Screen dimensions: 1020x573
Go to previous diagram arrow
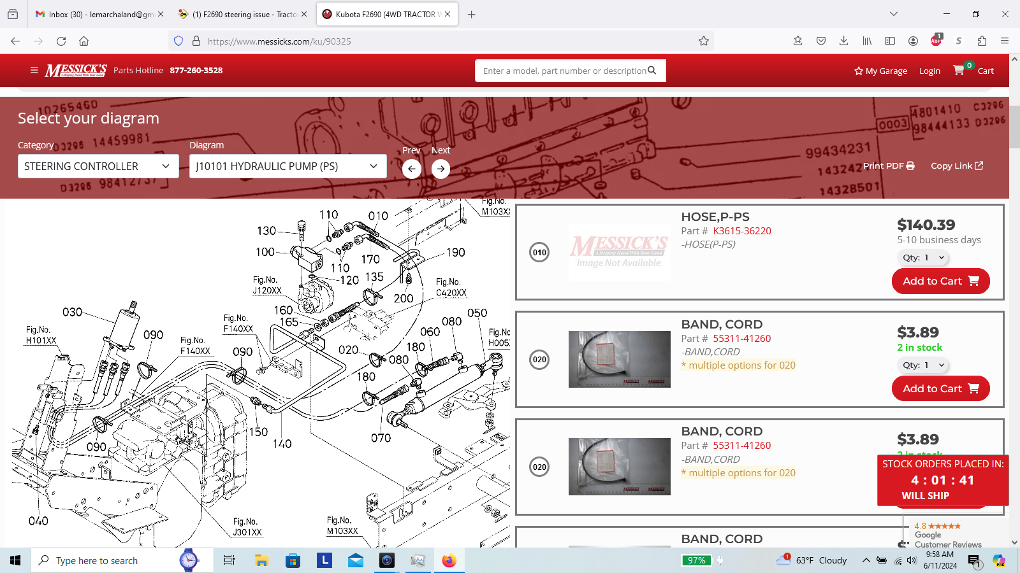412,169
